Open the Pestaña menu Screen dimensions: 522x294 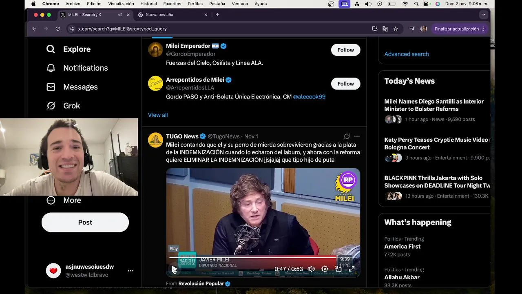tap(217, 4)
